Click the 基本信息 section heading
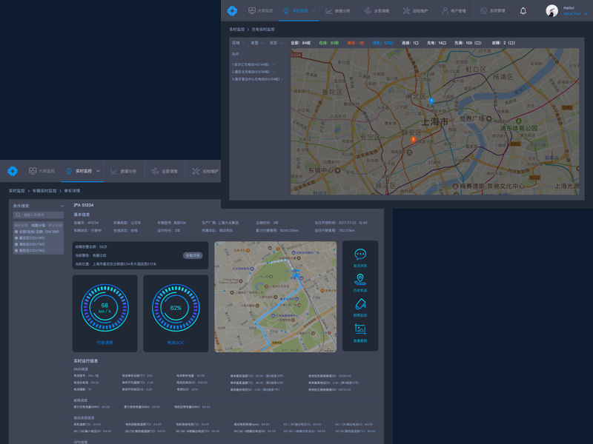Screen dimensions: 593x444 pyautogui.click(x=82, y=215)
